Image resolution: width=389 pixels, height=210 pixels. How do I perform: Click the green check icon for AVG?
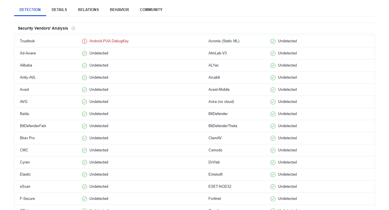click(x=85, y=102)
